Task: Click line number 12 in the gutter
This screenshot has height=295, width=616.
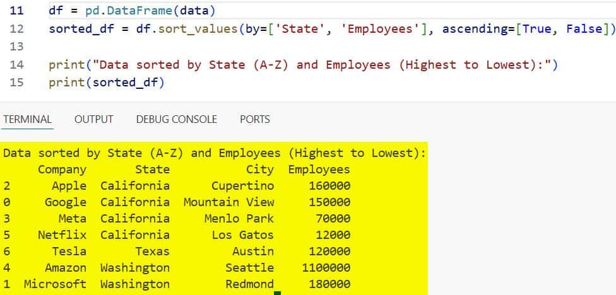Action: 16,28
